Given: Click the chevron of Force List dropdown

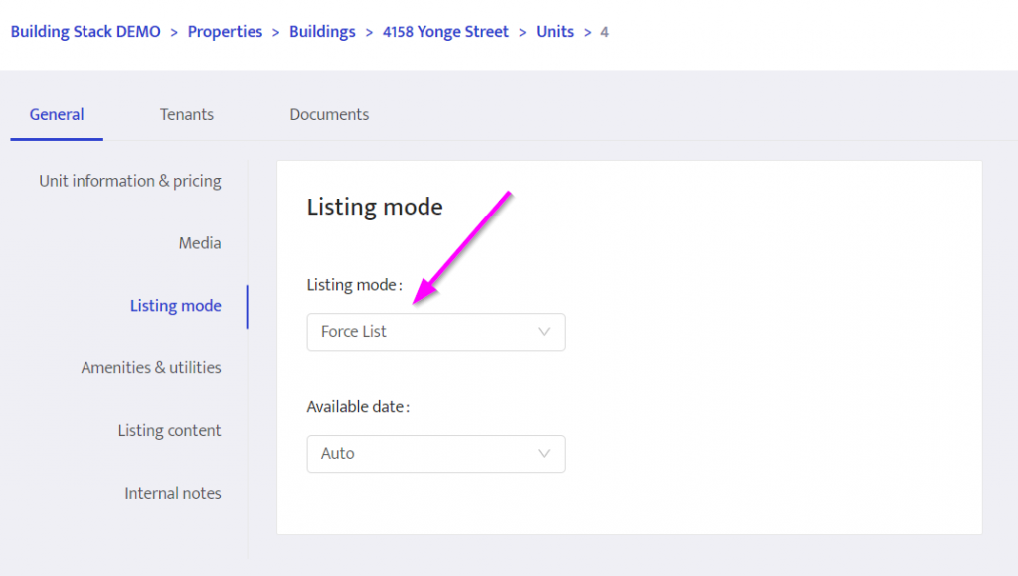Looking at the screenshot, I should (x=544, y=332).
